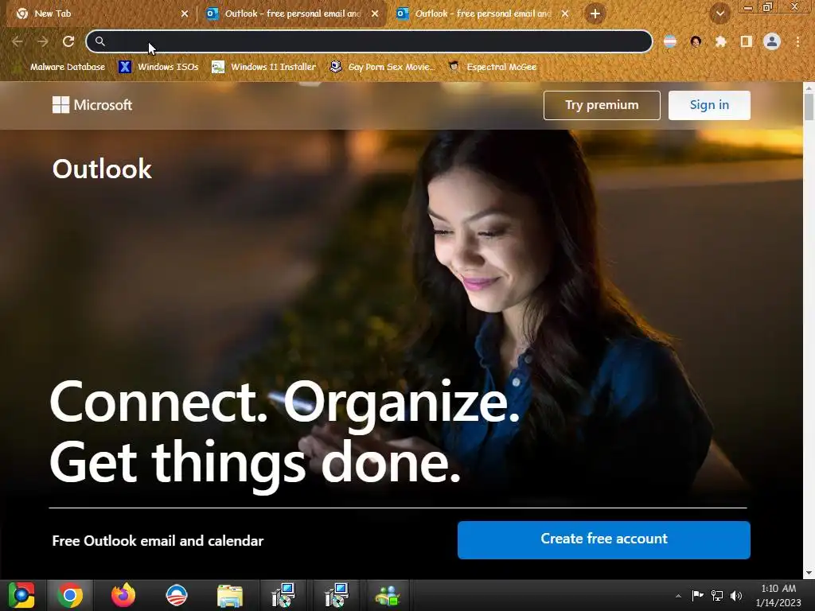
Task: Click the Obama logo taskbar icon
Action: point(176,595)
